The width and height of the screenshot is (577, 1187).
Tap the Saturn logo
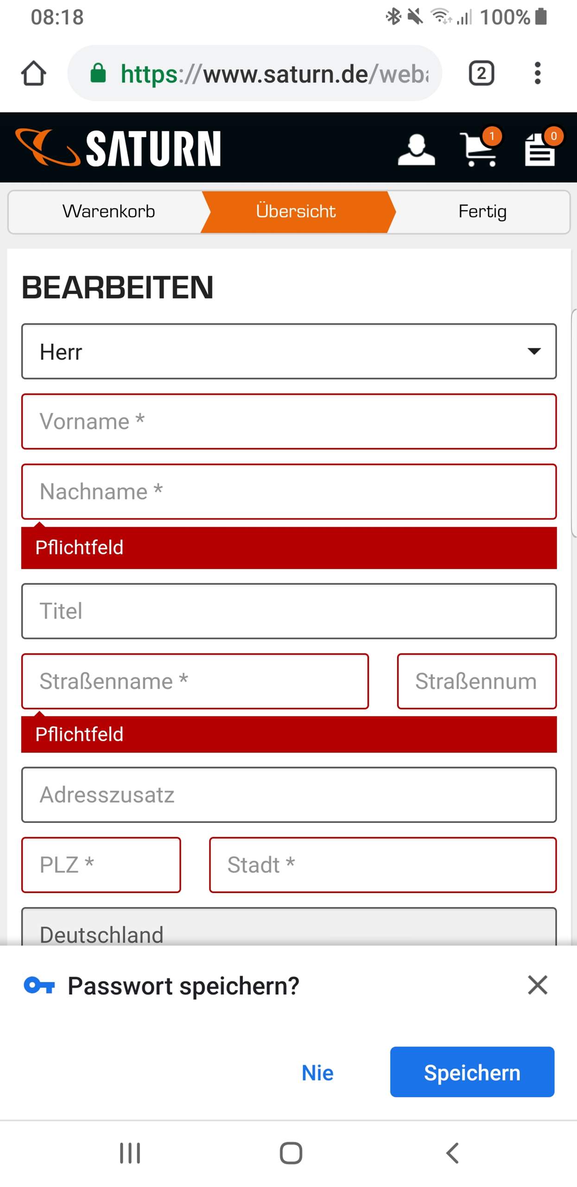(x=118, y=147)
